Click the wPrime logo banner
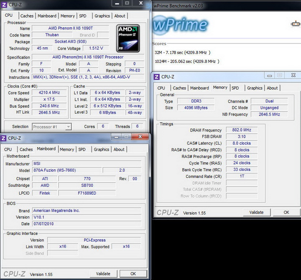Image resolution: width=301 pixels, height=280 pixels. pyautogui.click(x=181, y=25)
